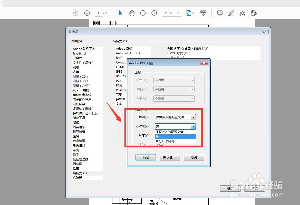Activate the Hand pan tool
This screenshot has width=300, height=205.
pos(132,13)
